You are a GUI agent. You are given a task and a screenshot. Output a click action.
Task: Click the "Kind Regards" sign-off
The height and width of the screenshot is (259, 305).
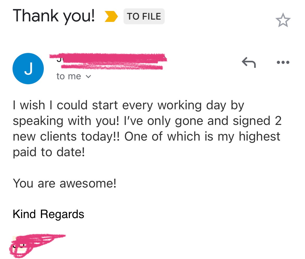pyautogui.click(x=48, y=214)
